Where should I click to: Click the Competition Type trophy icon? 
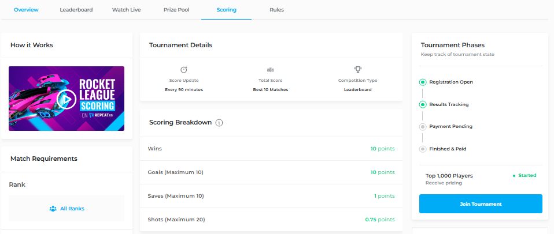pos(357,69)
